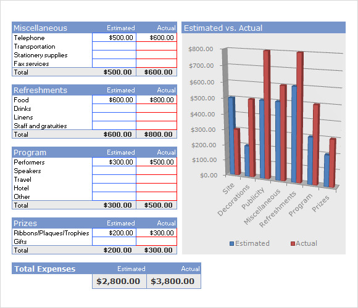Click the Refreshments section header

pos(40,90)
